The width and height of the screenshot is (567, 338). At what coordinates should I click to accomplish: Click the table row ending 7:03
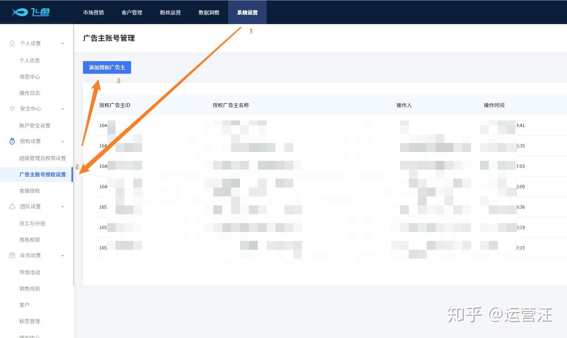coord(331,166)
